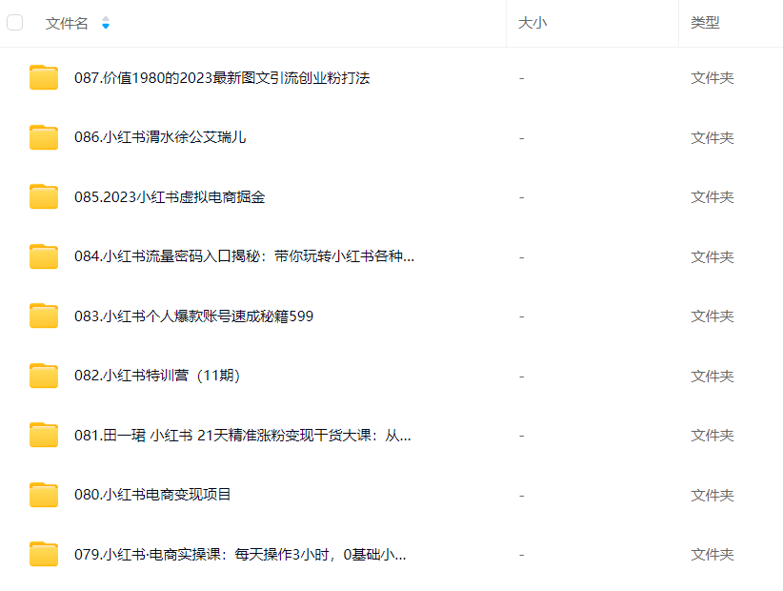
Task: Open folder icon for 081.田一珺 小红书 21天
Action: [44, 435]
